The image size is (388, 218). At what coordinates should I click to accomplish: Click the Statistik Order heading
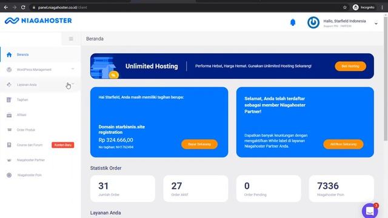[106, 168]
